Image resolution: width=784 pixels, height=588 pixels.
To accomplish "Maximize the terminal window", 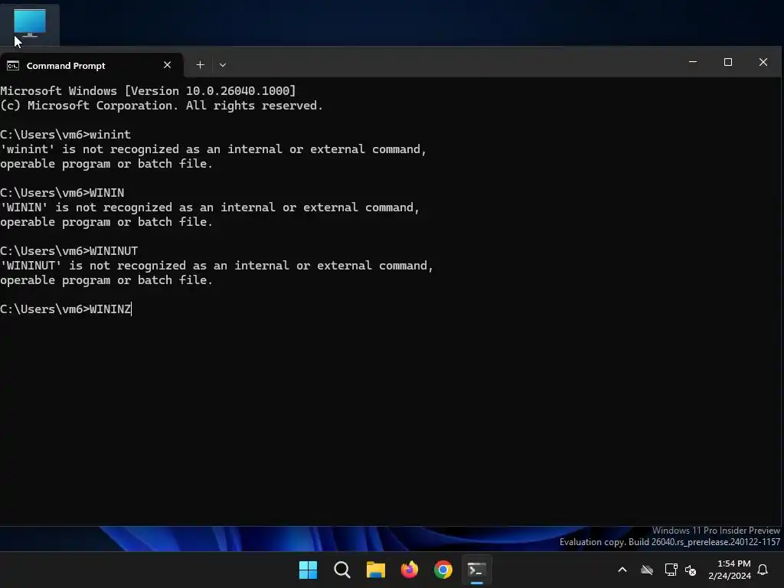I will 728,62.
